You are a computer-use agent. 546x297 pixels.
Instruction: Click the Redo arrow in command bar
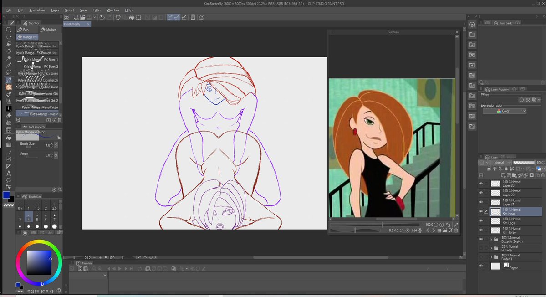(x=109, y=17)
